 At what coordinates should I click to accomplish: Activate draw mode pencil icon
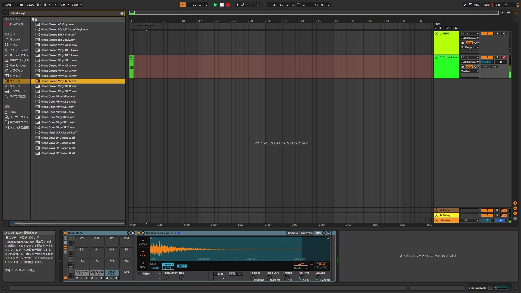pyautogui.click(x=465, y=5)
